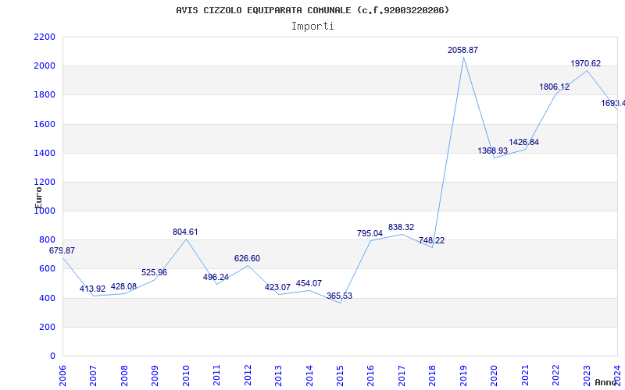Image resolution: width=625 pixels, height=390 pixels.
Task: Click the 0 value on the Euro axis
Action: 52,356
